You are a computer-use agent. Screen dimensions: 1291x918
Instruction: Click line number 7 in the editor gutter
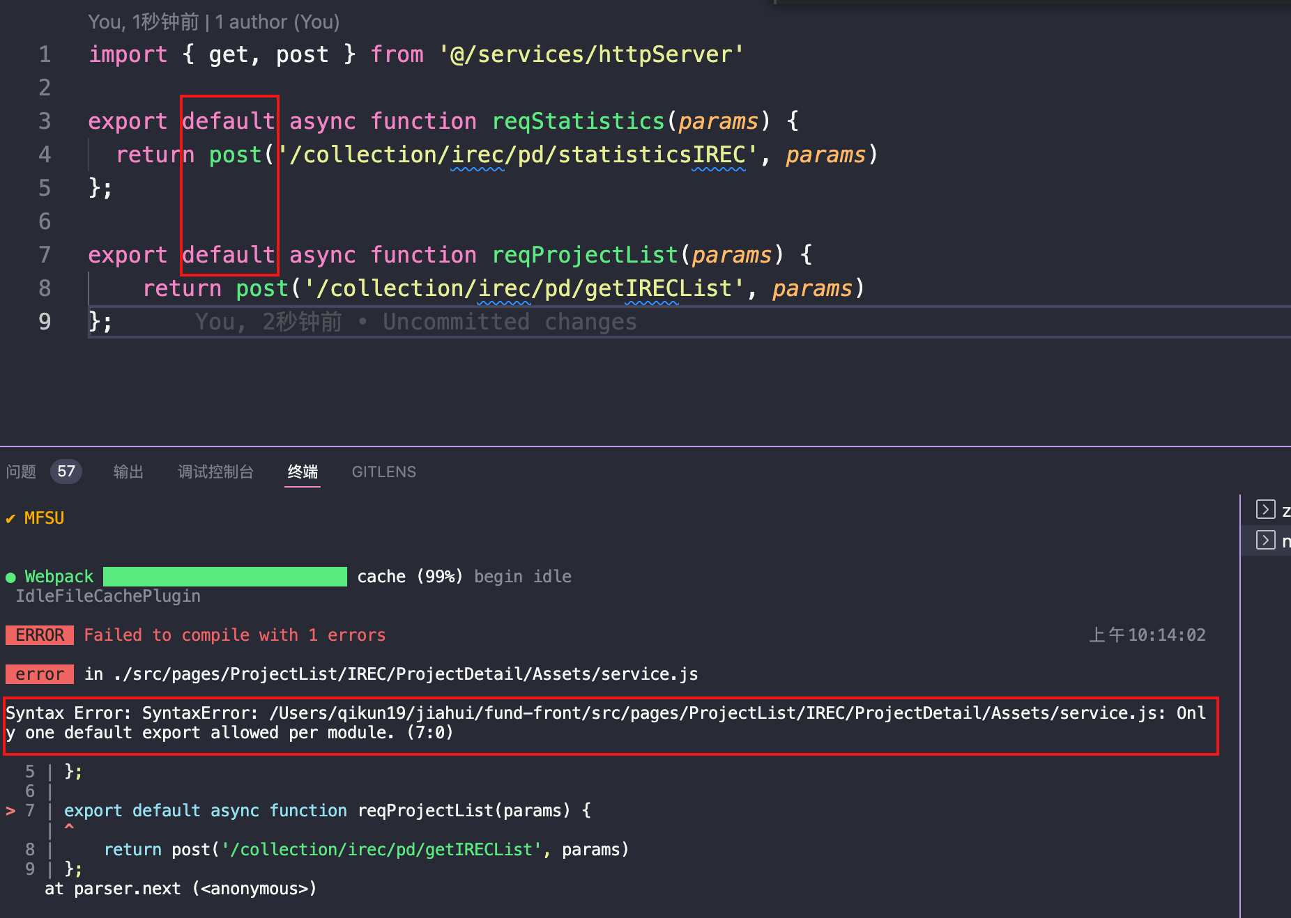coord(45,255)
